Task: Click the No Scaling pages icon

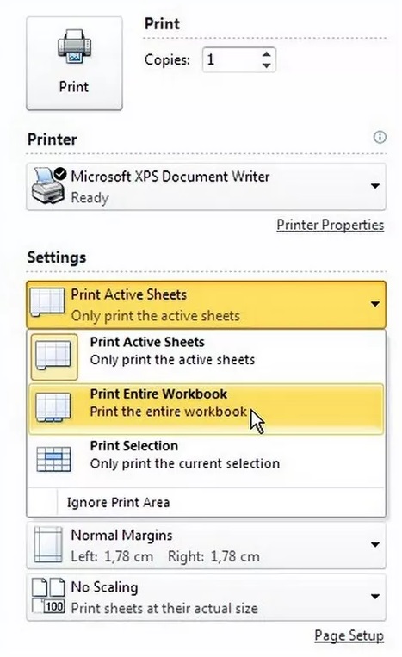Action: pos(48,596)
